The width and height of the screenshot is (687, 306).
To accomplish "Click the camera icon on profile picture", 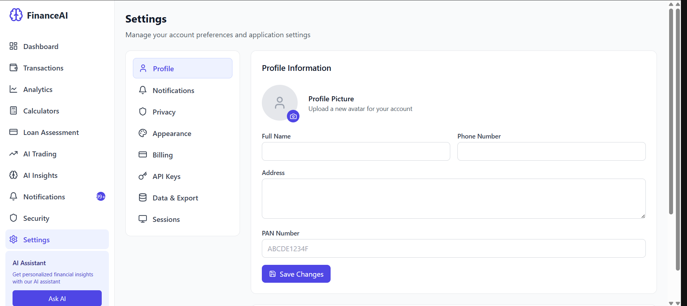I will click(x=293, y=116).
